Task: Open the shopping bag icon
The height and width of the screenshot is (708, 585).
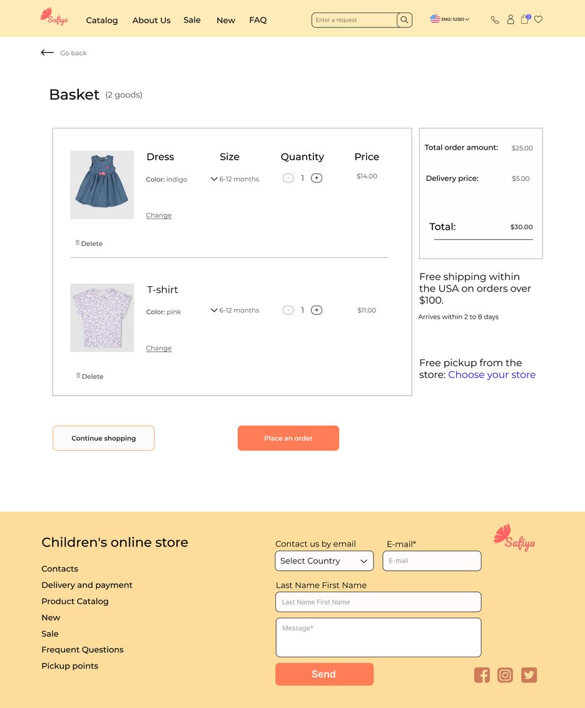Action: (524, 19)
